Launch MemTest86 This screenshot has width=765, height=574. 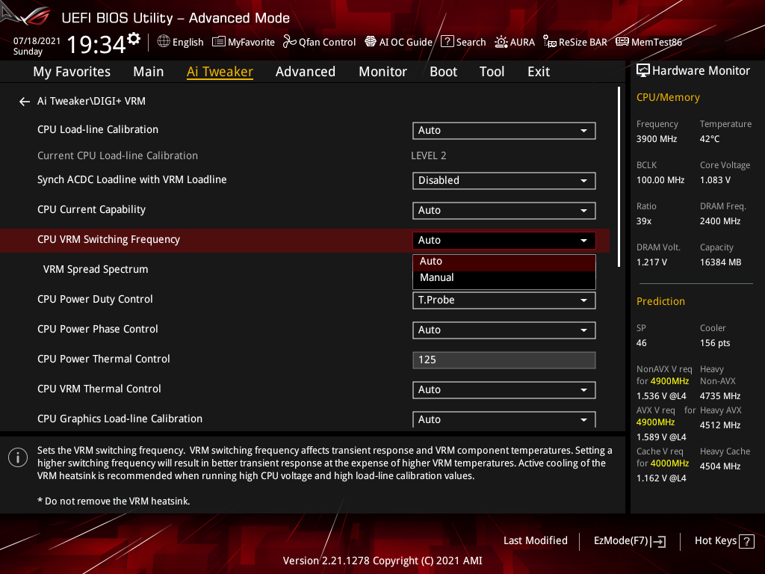coord(648,42)
